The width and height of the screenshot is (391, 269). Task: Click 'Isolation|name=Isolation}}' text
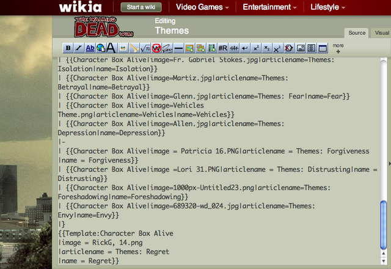pos(108,69)
